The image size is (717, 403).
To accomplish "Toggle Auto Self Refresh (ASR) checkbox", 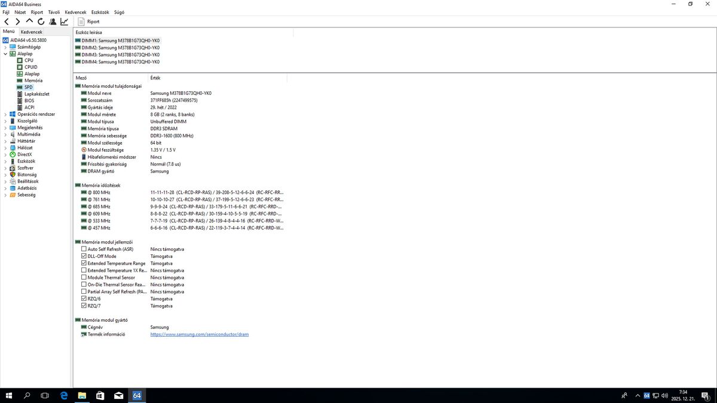I will [84, 249].
